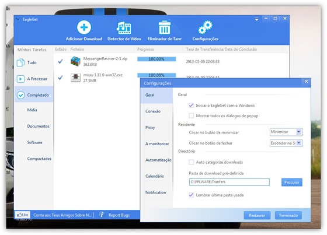
Task: Select the Tudo documents icon
Action: [x=20, y=62]
